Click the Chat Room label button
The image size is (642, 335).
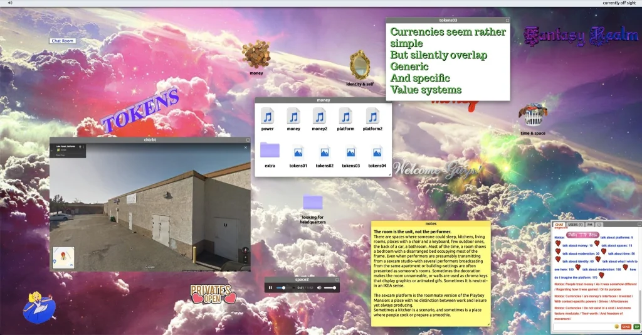point(63,41)
